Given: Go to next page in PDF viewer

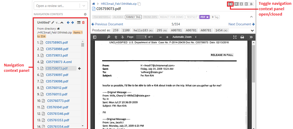Looking at the screenshot, I should point(122,37).
